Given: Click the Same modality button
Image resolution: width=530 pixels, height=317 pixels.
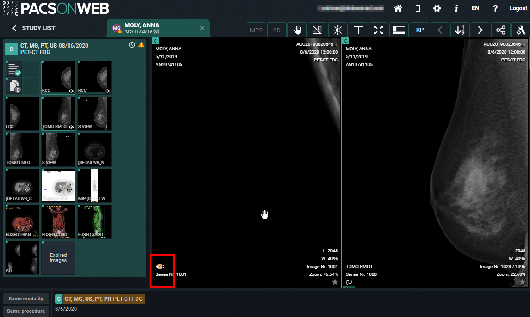Looking at the screenshot, I should tap(26, 299).
